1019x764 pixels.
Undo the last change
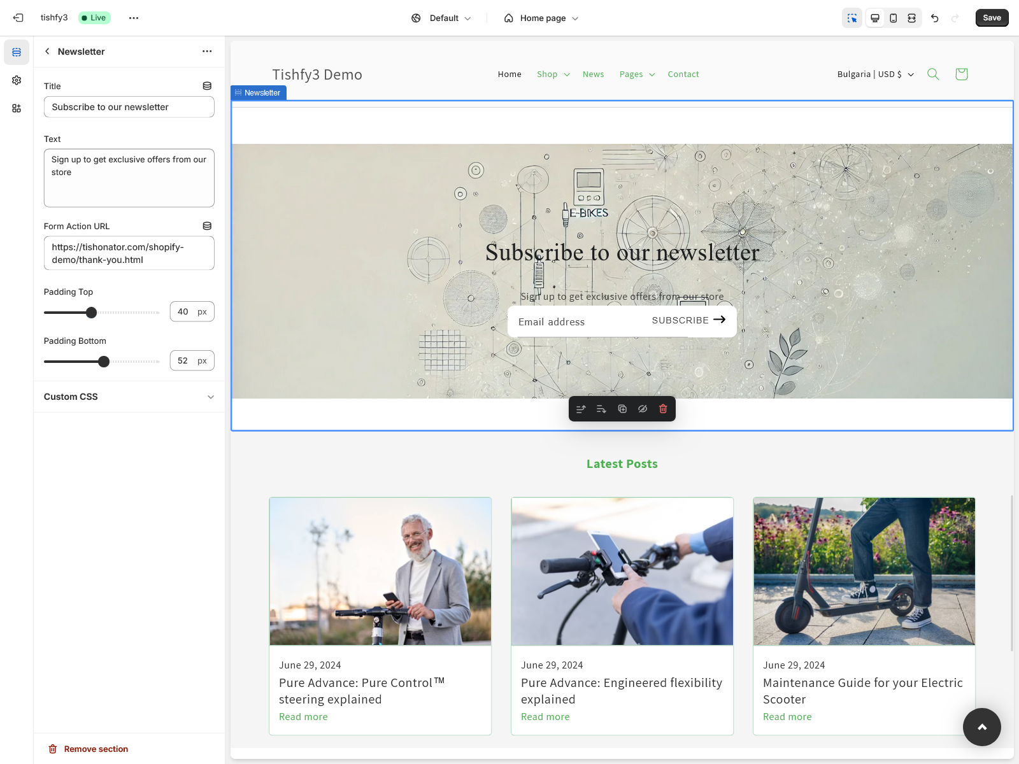pyautogui.click(x=934, y=18)
